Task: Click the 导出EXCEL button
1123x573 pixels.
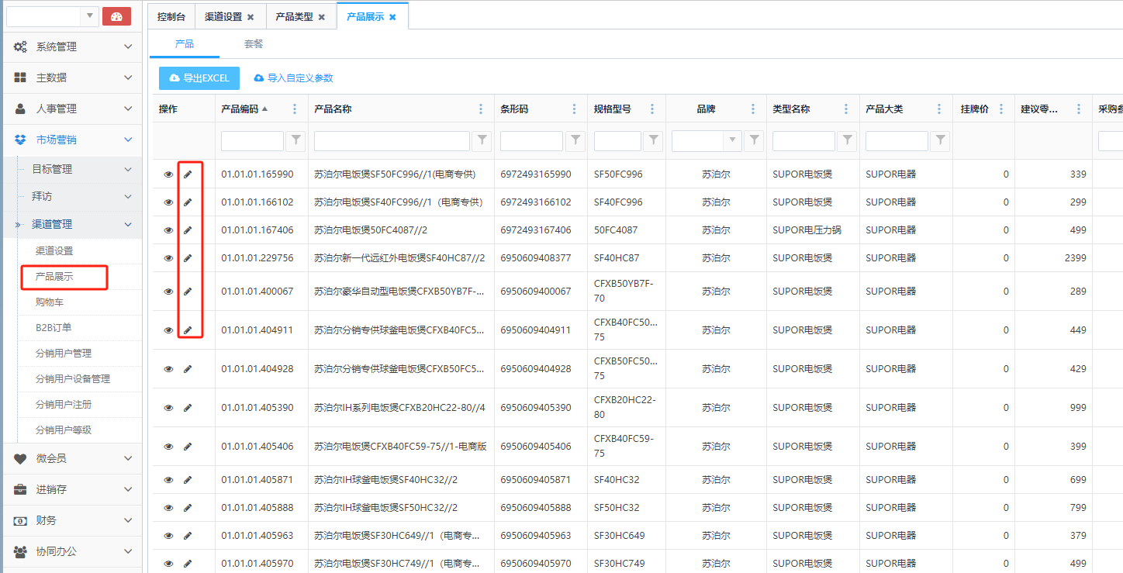Action: coord(199,78)
